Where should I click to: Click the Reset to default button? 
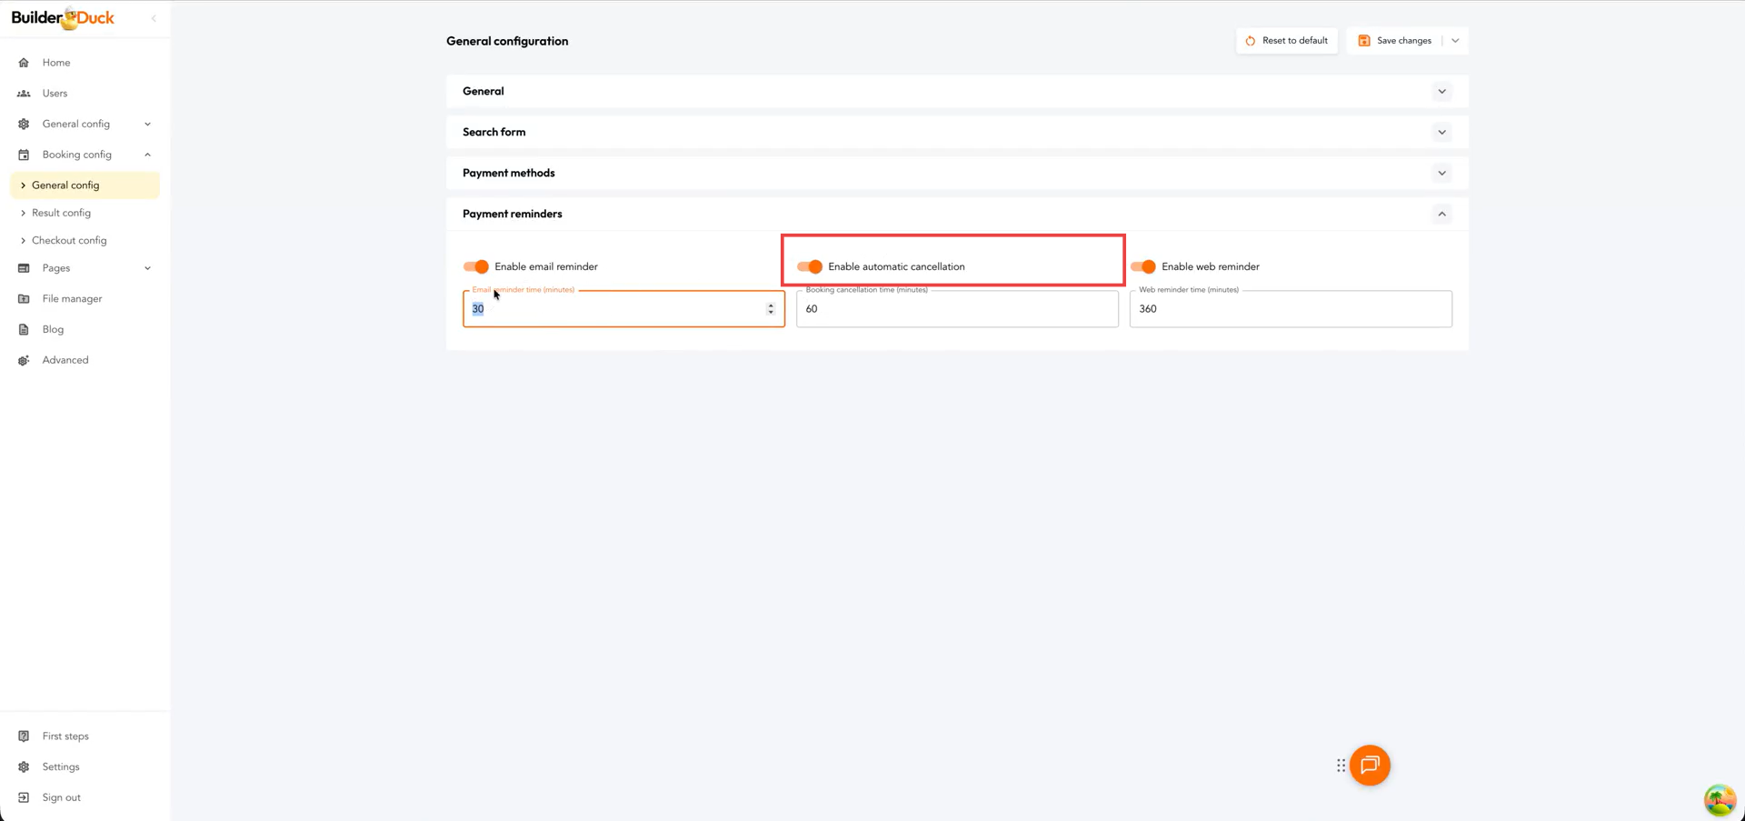(1286, 41)
